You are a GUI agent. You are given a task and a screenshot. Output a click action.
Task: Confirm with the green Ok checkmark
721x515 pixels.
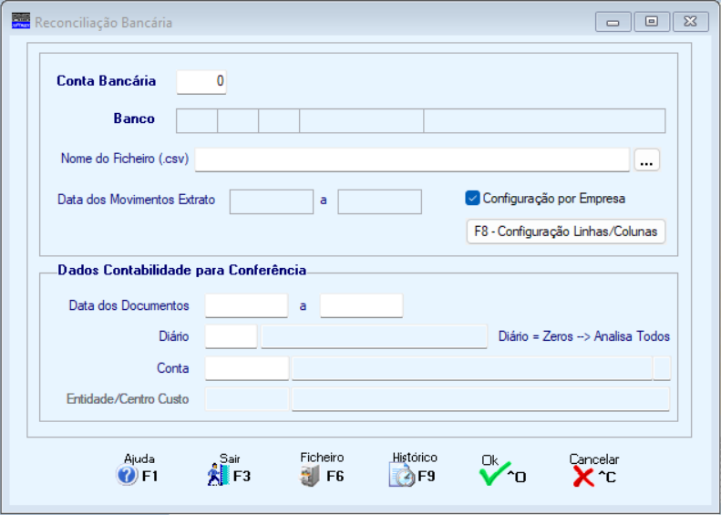point(494,474)
